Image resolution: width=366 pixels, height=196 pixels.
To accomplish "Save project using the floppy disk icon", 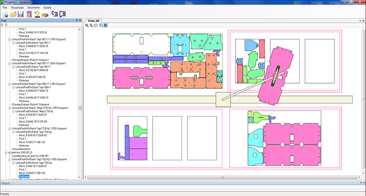I will [x=21, y=15].
